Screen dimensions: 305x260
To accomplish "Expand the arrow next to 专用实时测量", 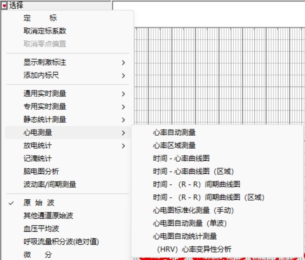I will [x=123, y=107].
